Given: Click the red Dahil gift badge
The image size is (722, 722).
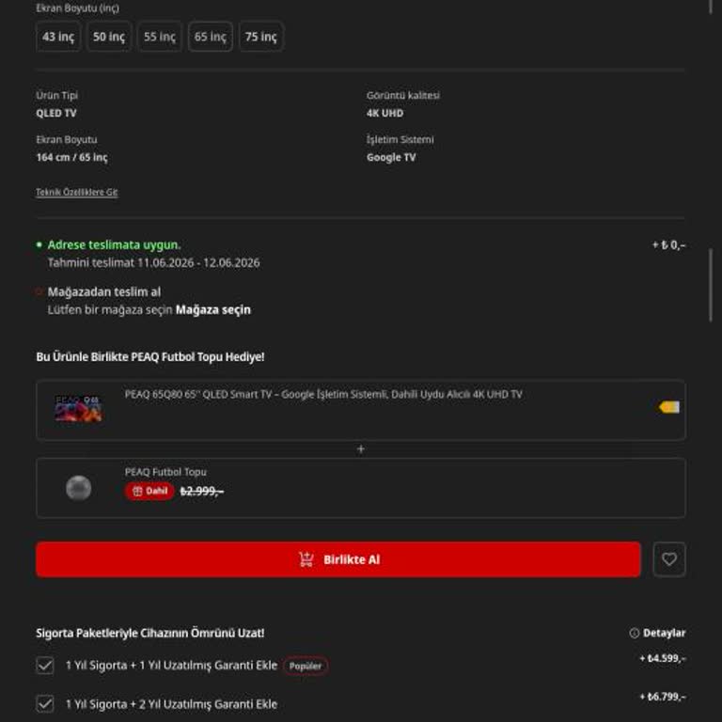Looking at the screenshot, I should [149, 491].
